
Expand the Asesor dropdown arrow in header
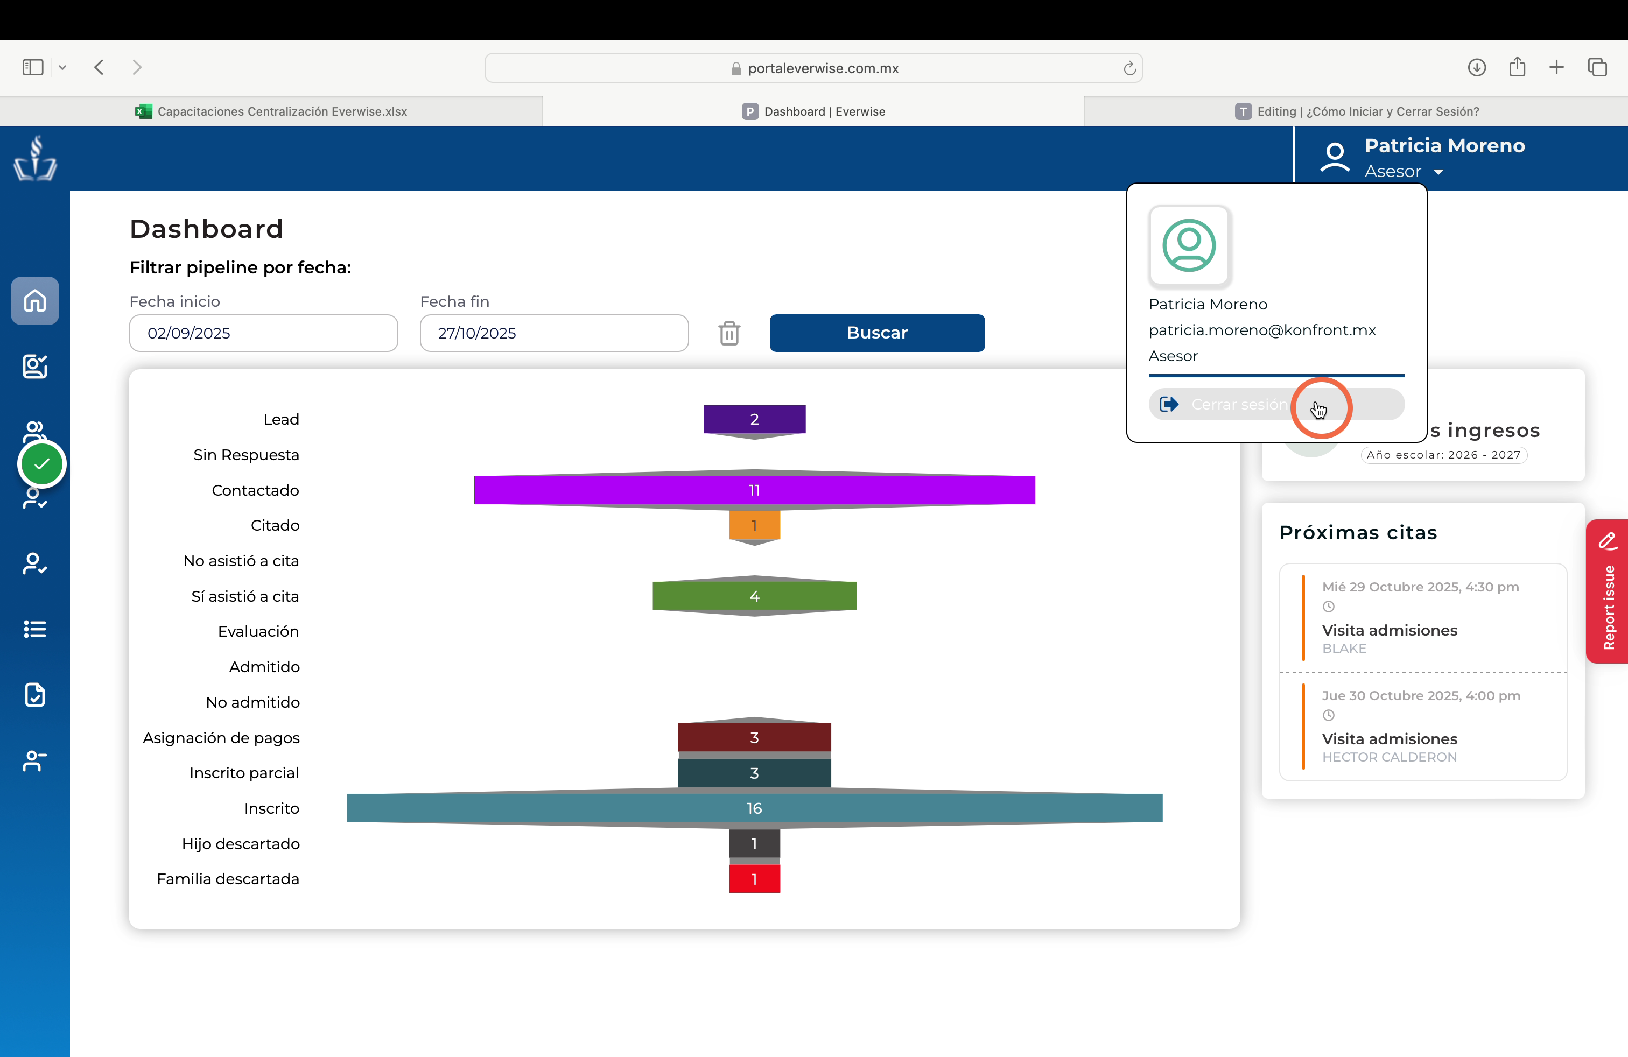click(x=1438, y=172)
